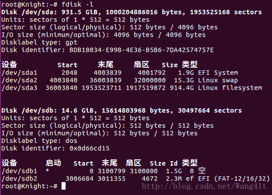Click 'Disklabel type: gpt' line
This screenshot has width=272, height=195.
[39, 42]
